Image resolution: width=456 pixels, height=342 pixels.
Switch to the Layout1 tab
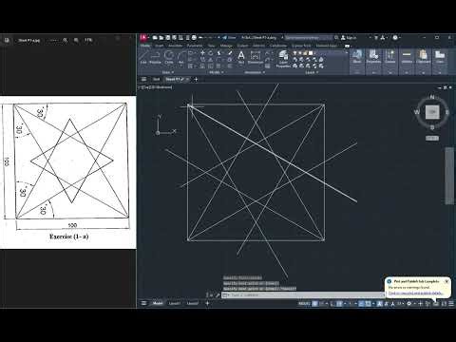[175, 303]
